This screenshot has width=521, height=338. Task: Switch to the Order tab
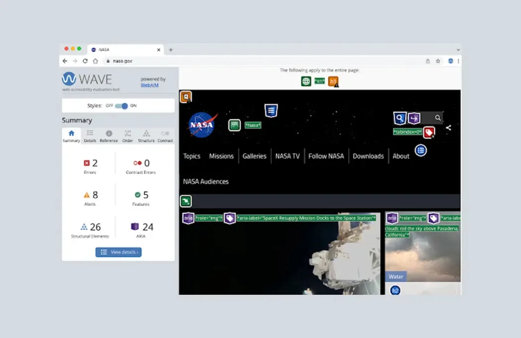[x=128, y=136]
